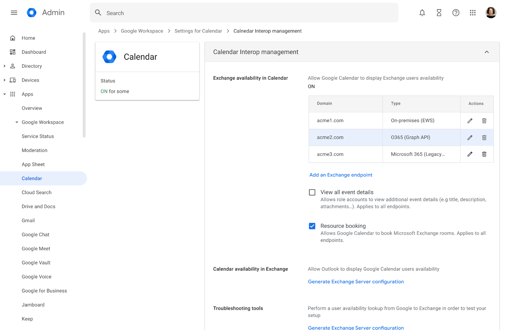Viewport: 505px width, 330px height.
Task: Open the help question mark
Action: point(456,13)
